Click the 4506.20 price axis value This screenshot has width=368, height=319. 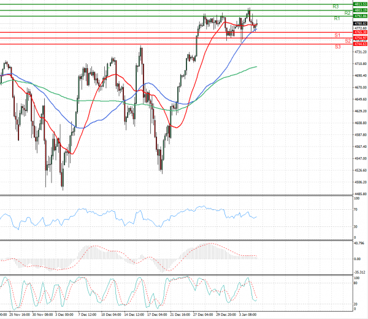pos(361,182)
